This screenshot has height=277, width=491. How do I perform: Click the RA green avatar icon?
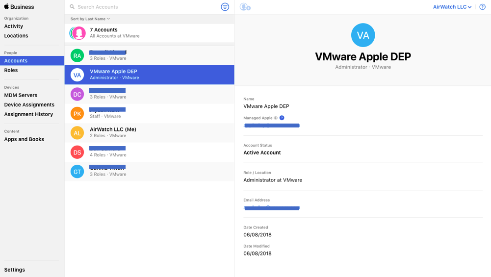pyautogui.click(x=77, y=55)
